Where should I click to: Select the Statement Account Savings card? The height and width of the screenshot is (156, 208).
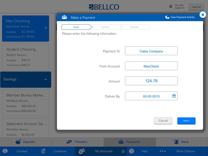click(x=26, y=128)
